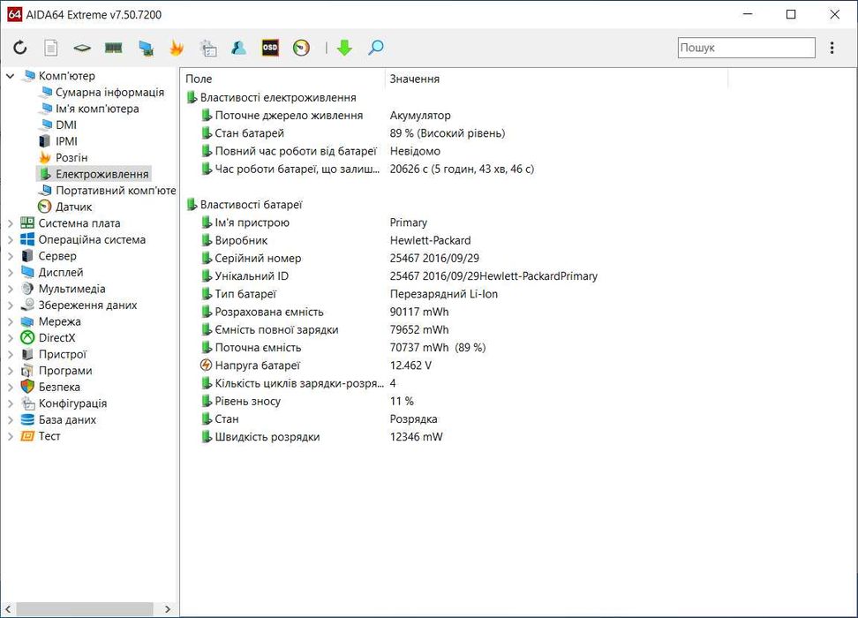
Task: Click the Напруга батареї lightning icon
Action: pos(206,366)
